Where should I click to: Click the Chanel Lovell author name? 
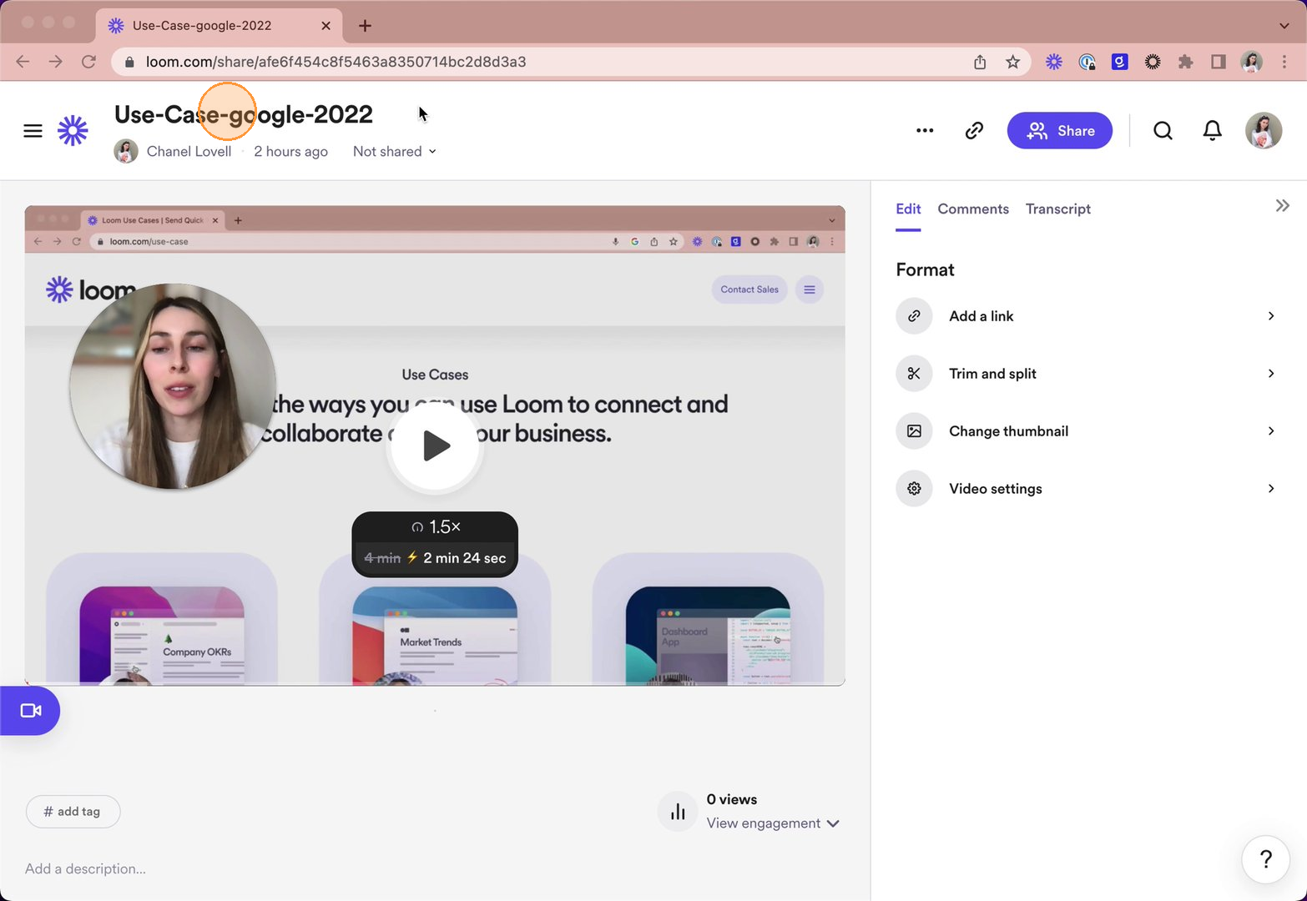(x=189, y=152)
